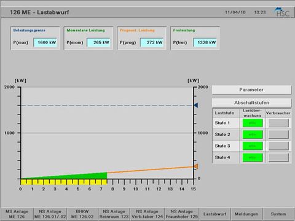Viewport: 295px width, 221px height.
Task: Open the Parameter button
Action: pos(251,90)
